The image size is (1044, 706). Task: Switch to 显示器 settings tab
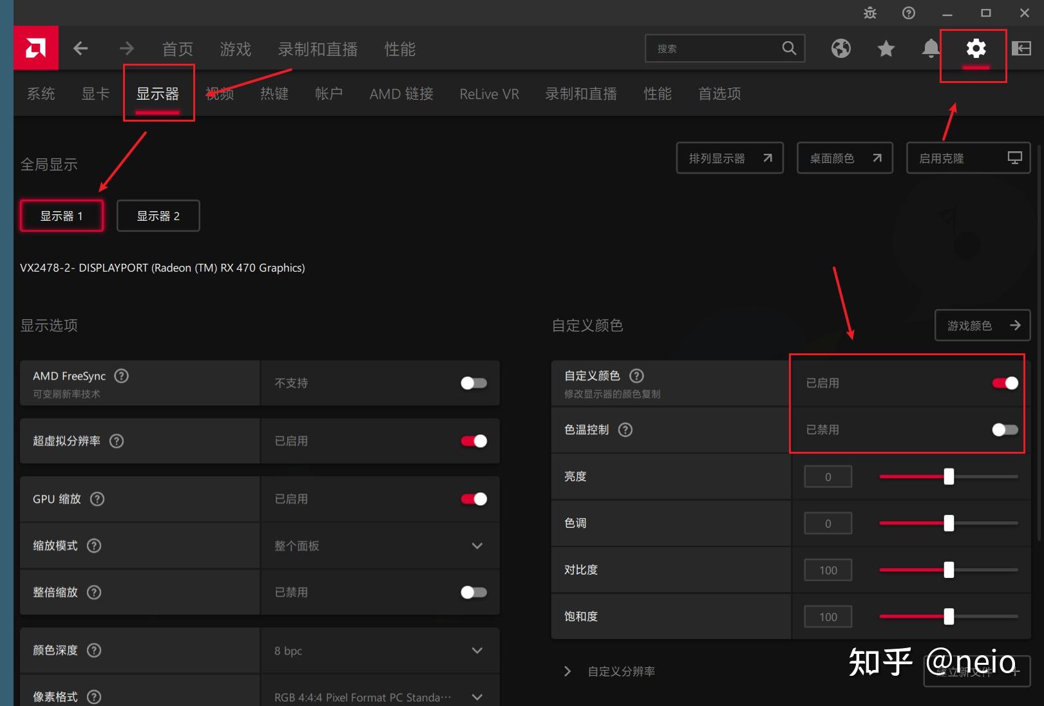pos(158,94)
